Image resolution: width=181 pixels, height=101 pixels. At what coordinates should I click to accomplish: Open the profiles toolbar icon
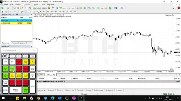pyautogui.click(x=8, y=8)
